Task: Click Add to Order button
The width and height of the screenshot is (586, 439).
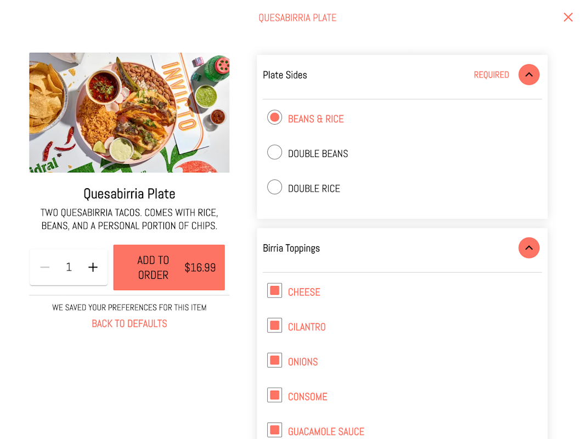Action: (x=169, y=267)
